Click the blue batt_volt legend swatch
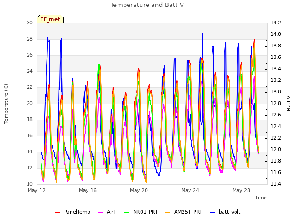Screen dimensions: 295x221 212,213
